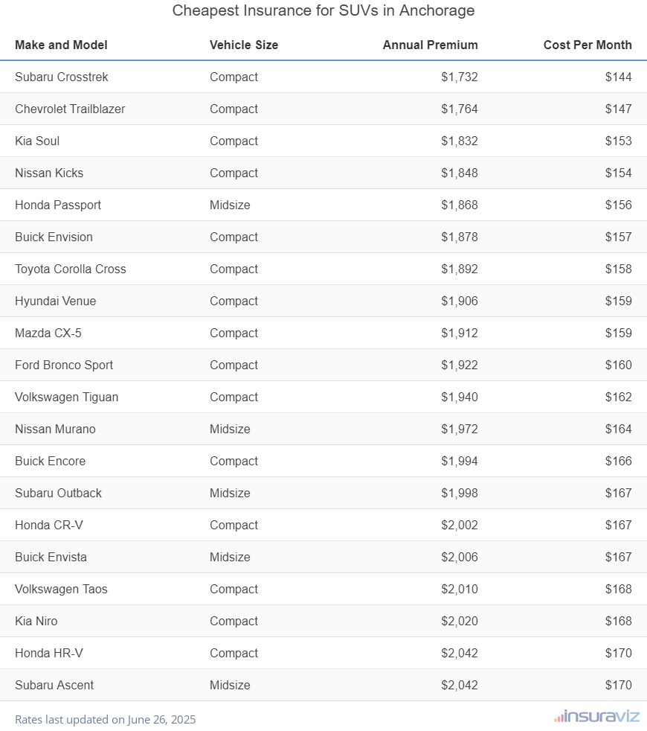Image resolution: width=647 pixels, height=731 pixels.
Task: Select Honda CR-V model name
Action: (49, 525)
